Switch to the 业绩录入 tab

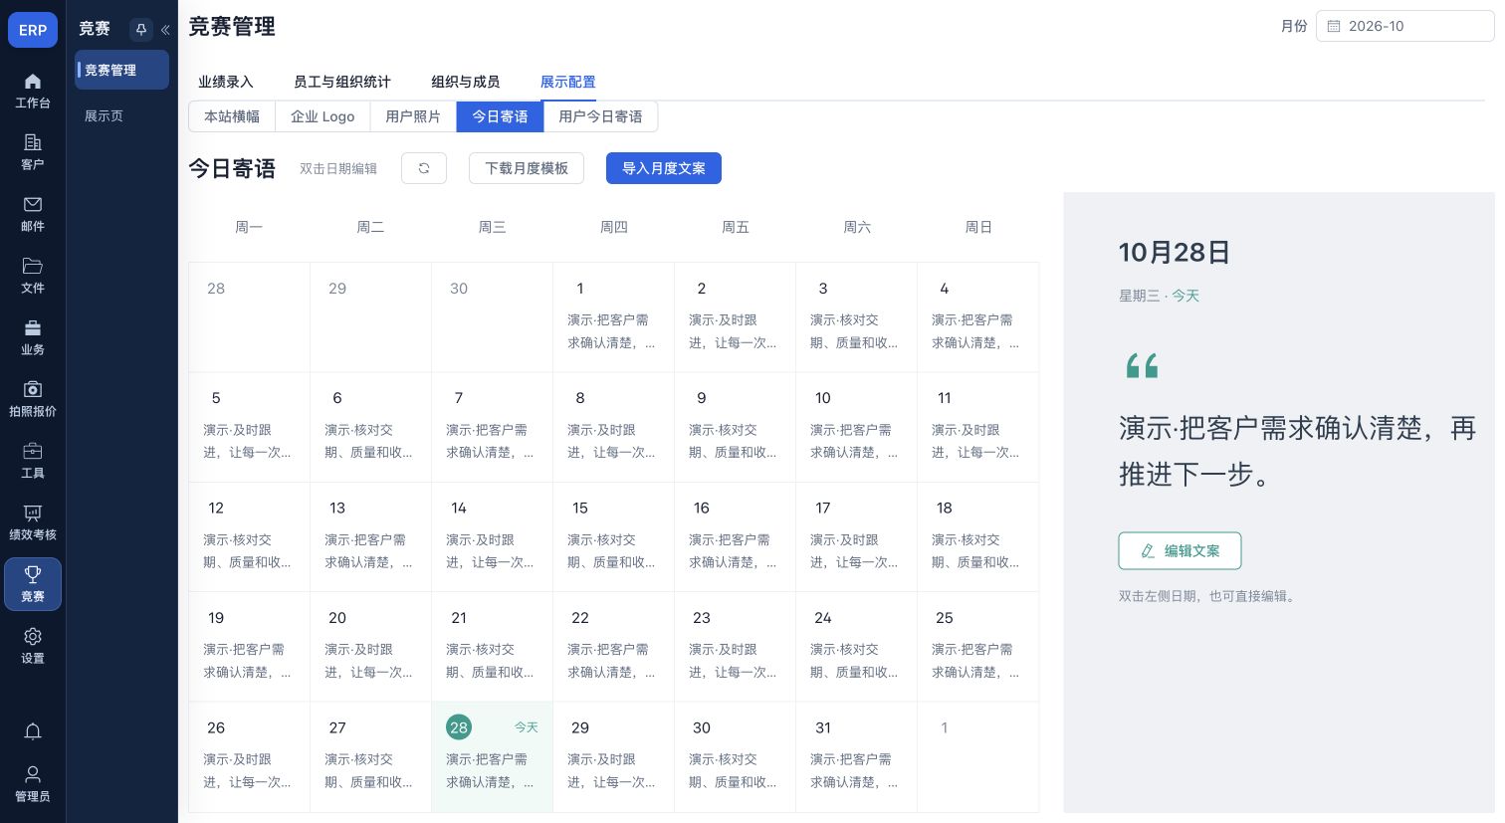click(226, 82)
